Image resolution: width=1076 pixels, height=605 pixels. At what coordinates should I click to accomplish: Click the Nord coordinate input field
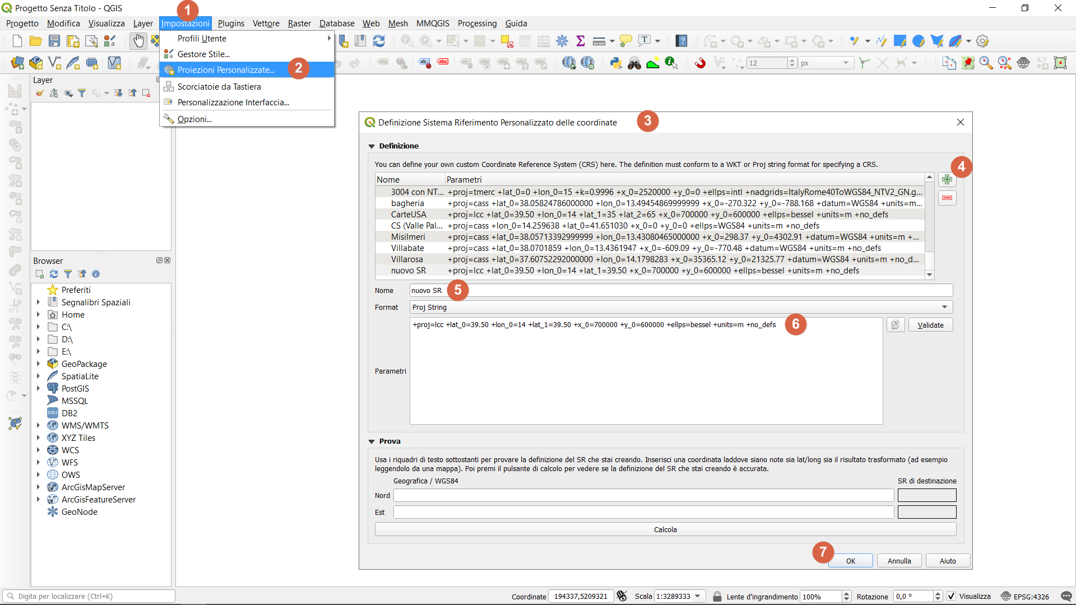pos(643,495)
